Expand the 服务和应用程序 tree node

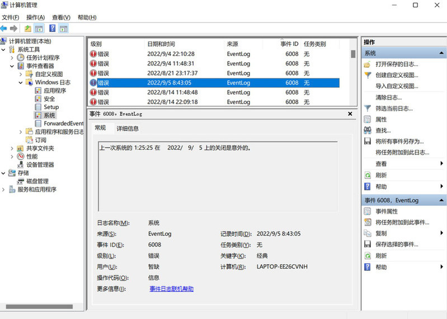[x=4, y=190]
